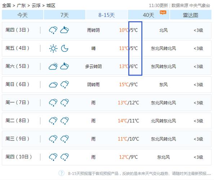Click the 雨转阴 weather description

coord(93,30)
